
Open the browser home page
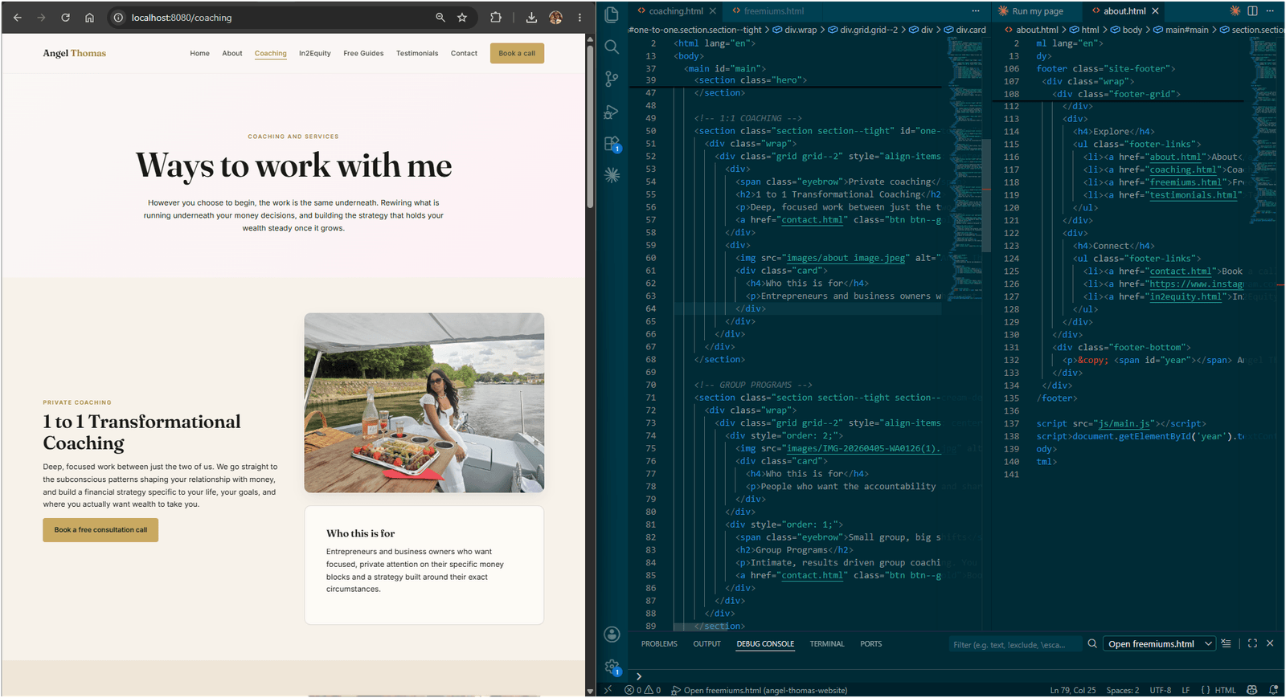[89, 17]
